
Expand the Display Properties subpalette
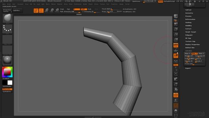coord(192,45)
